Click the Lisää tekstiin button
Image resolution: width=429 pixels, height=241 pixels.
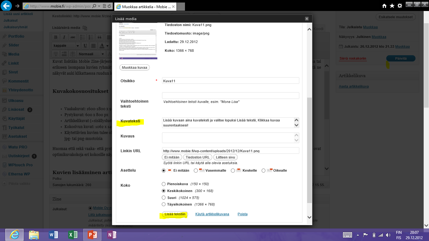point(175,214)
